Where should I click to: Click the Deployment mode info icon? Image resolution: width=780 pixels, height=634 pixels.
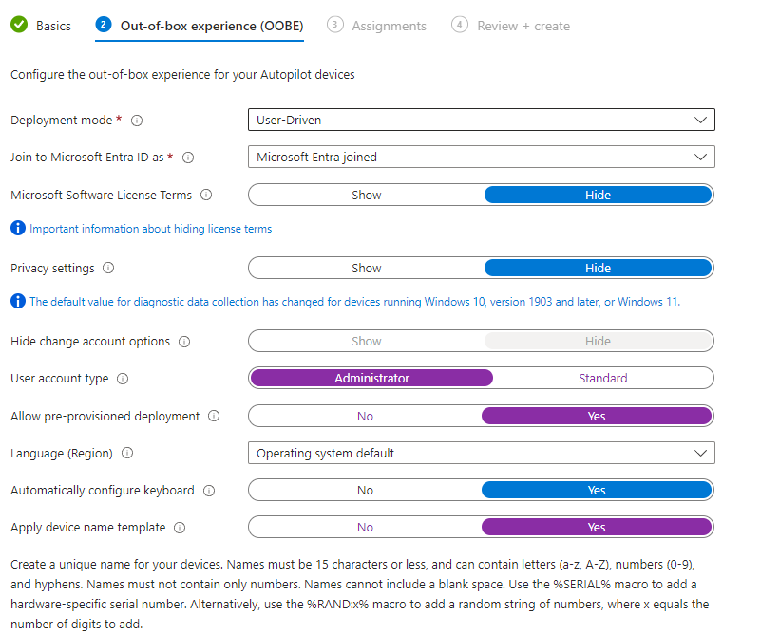pos(136,121)
